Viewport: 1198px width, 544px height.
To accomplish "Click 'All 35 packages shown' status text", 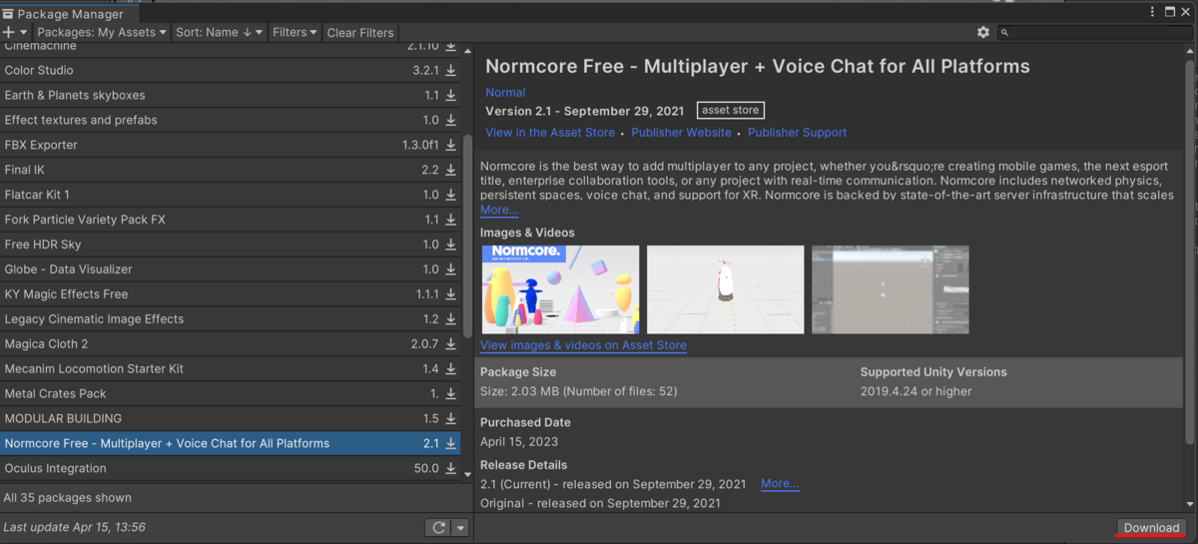I will (68, 498).
